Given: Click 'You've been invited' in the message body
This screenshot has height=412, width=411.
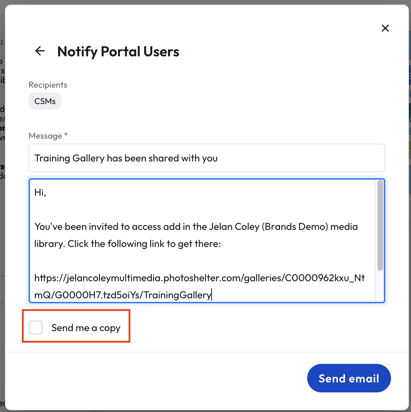Looking at the screenshot, I should point(76,227).
